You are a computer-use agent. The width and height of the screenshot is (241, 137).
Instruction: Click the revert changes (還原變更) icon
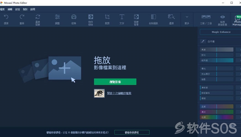[x=38, y=17]
